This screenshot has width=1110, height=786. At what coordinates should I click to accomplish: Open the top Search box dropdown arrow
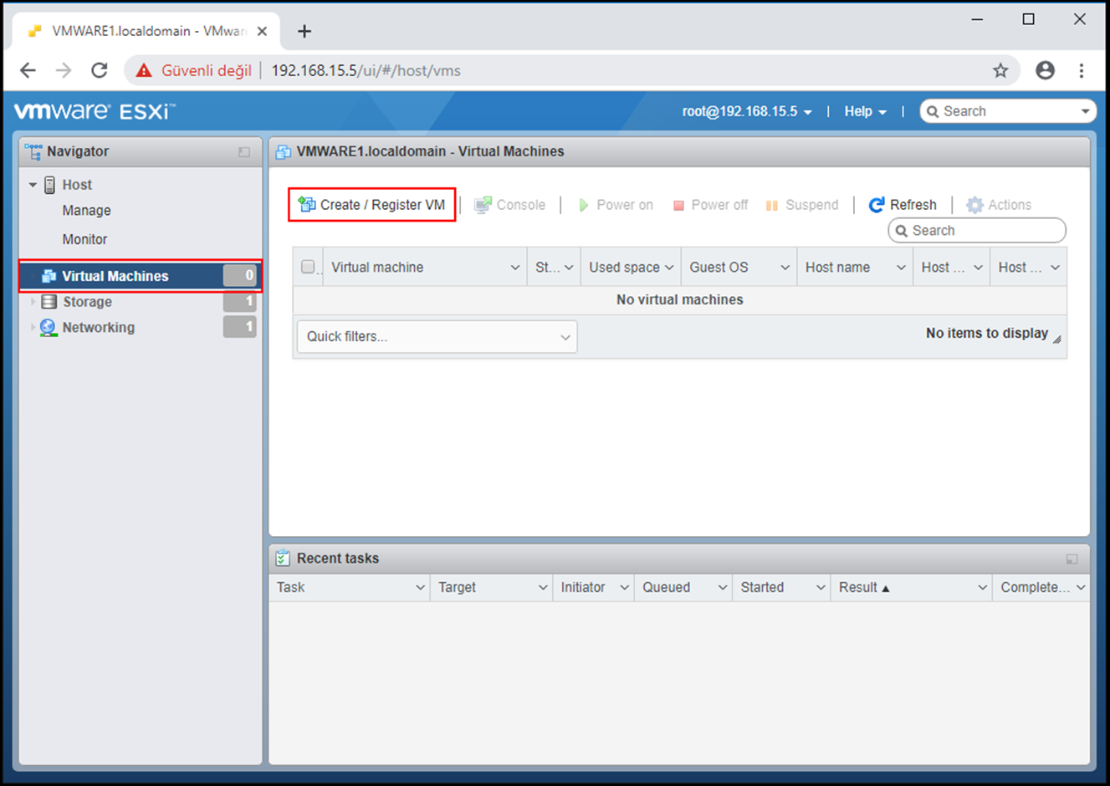coord(1085,111)
